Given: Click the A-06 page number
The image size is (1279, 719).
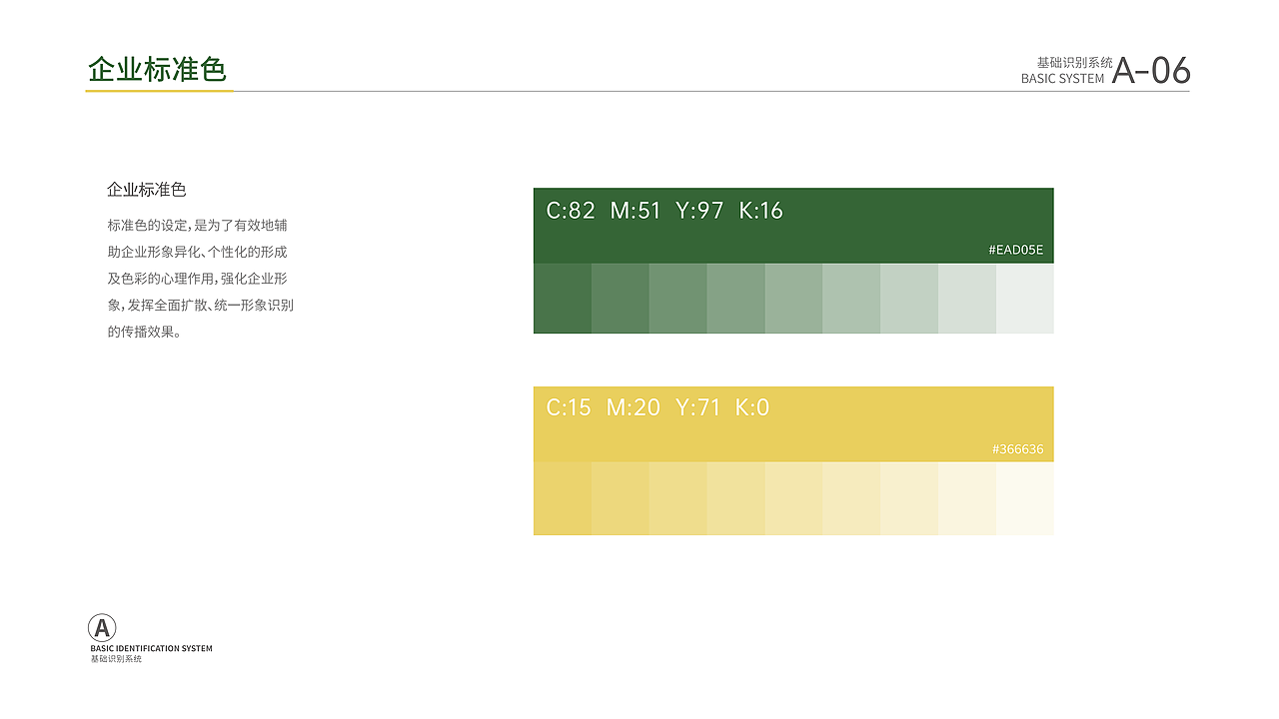Looking at the screenshot, I should [1151, 71].
